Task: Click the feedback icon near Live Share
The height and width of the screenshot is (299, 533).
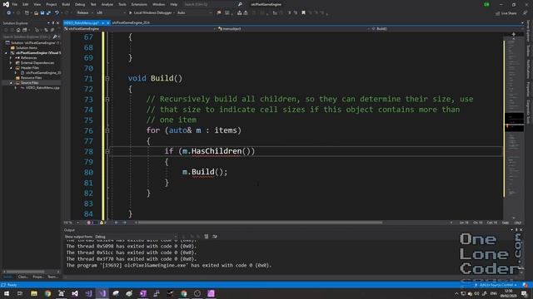Action: coord(525,13)
